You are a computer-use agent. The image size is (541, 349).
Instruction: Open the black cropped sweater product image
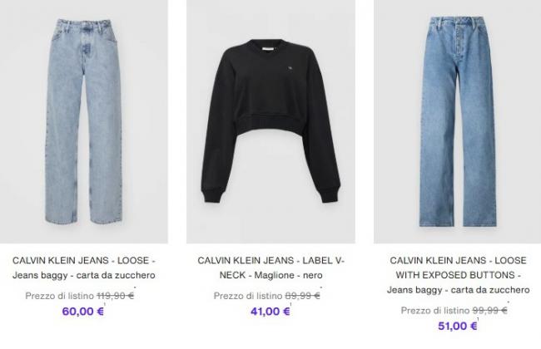(x=270, y=121)
